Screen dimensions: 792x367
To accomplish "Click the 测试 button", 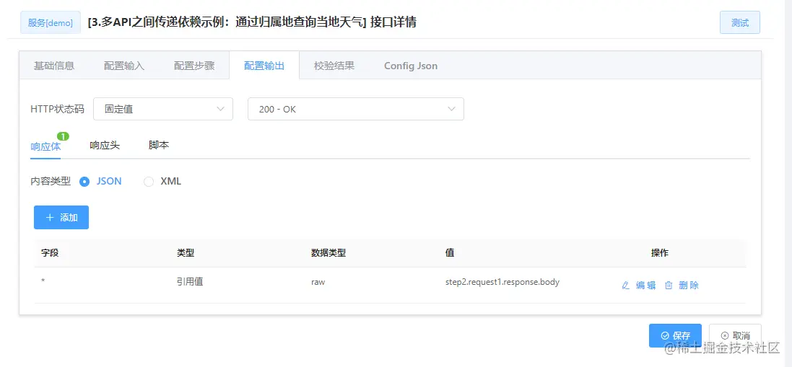I will point(740,22).
